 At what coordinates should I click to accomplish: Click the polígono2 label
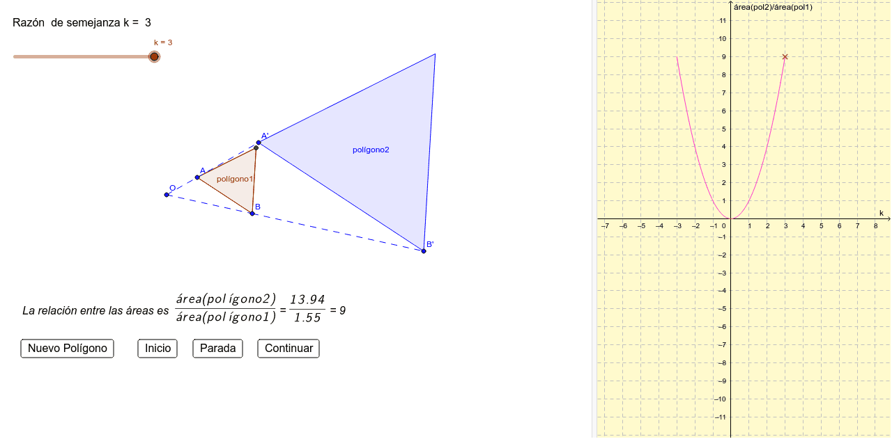[371, 150]
